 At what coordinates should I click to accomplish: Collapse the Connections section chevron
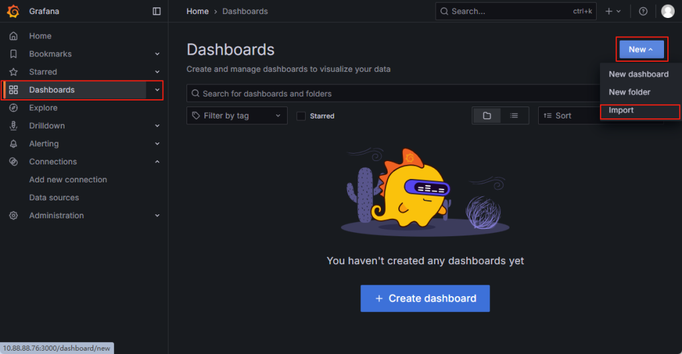point(157,162)
